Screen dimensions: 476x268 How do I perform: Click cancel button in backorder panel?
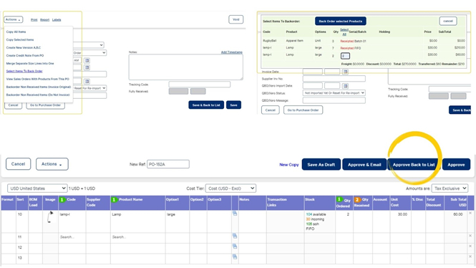click(448, 21)
